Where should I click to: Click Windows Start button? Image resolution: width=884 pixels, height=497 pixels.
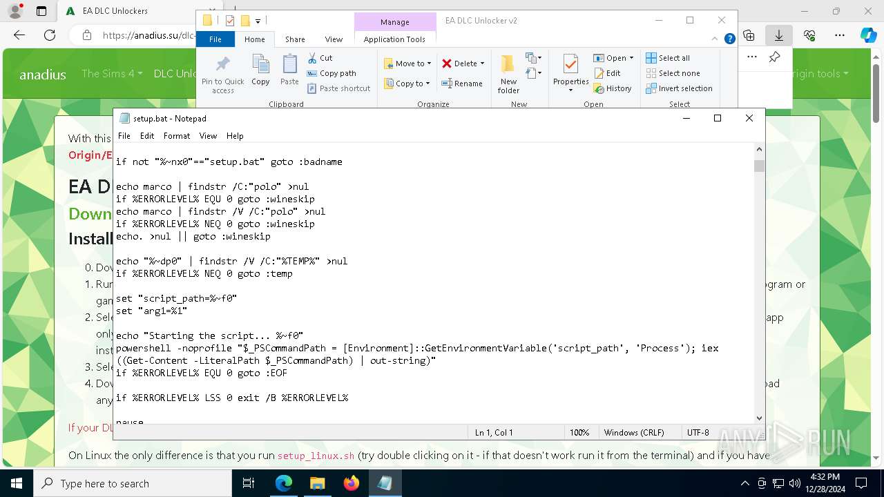pyautogui.click(x=17, y=483)
